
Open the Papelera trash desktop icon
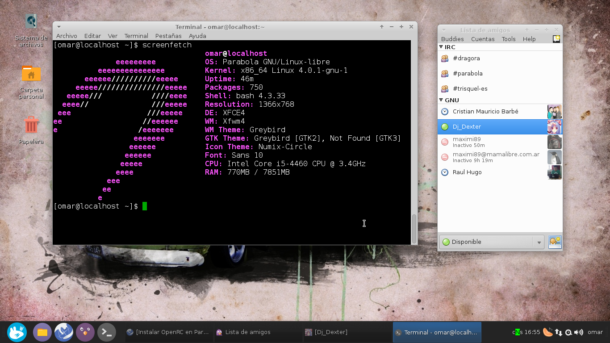click(x=31, y=130)
